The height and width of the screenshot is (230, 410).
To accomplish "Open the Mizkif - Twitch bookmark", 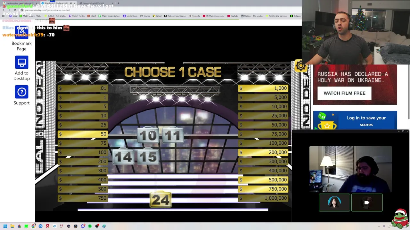I will point(77,16).
